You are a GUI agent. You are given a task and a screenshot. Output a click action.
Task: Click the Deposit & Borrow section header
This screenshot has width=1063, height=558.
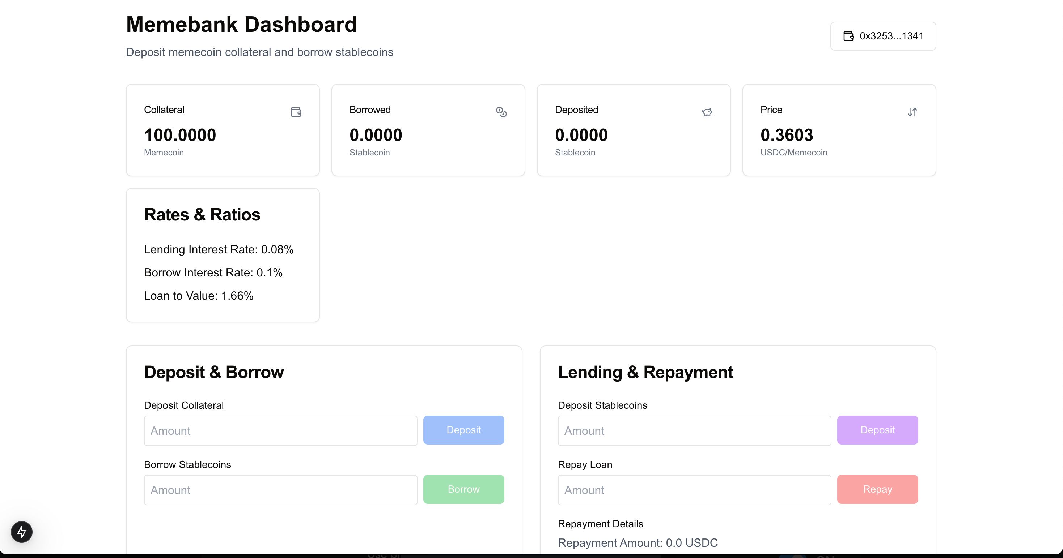[214, 371]
